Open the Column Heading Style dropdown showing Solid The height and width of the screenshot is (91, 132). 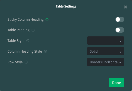coord(106,51)
